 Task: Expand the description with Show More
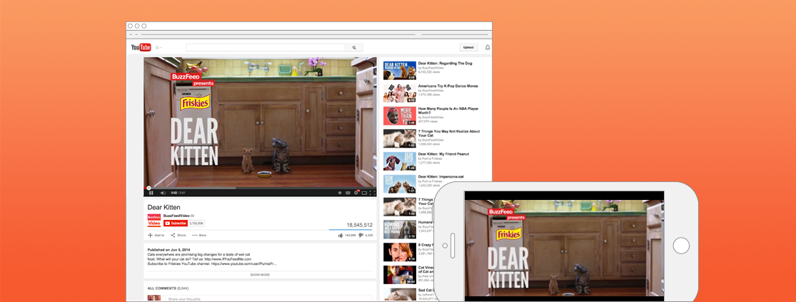point(260,274)
